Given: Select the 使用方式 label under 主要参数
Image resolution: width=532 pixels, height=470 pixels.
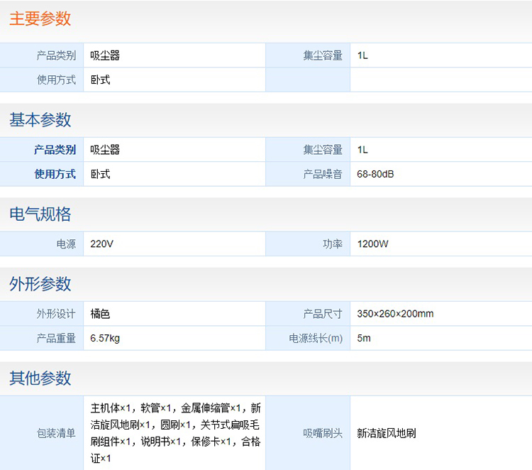Looking at the screenshot, I should (x=56, y=80).
